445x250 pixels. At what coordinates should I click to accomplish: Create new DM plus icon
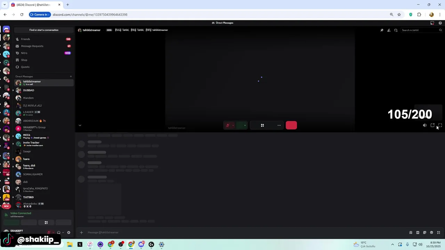71,76
